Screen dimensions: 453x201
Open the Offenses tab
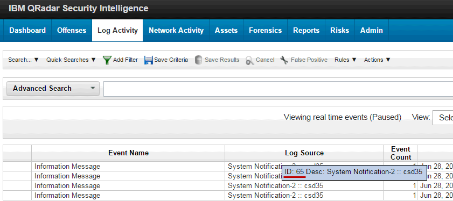point(72,31)
